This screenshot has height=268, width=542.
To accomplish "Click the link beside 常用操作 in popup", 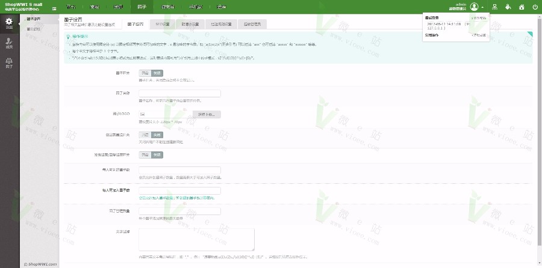I will (479, 35).
